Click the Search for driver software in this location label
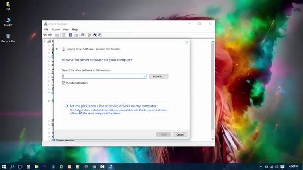Screen dimensions: 303x170 pos(87,70)
